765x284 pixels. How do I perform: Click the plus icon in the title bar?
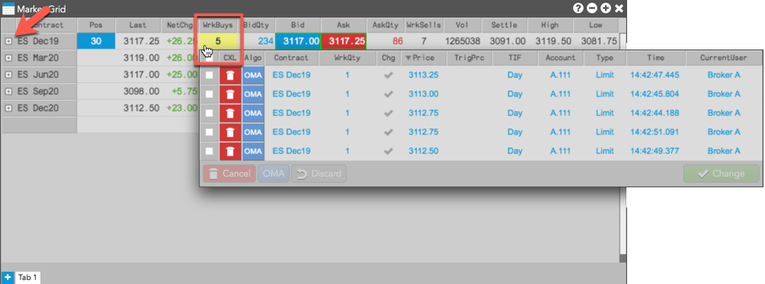click(606, 8)
